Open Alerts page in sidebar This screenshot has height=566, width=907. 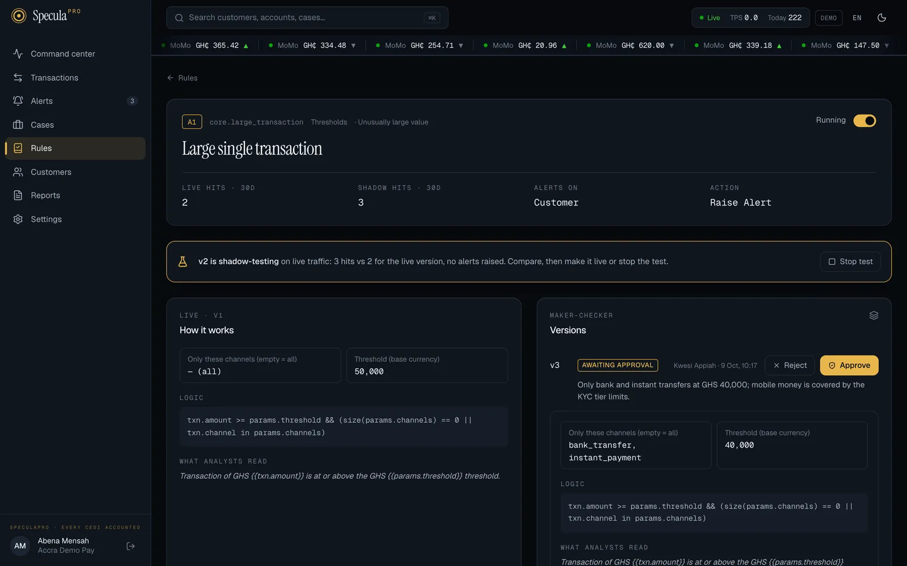click(x=75, y=101)
